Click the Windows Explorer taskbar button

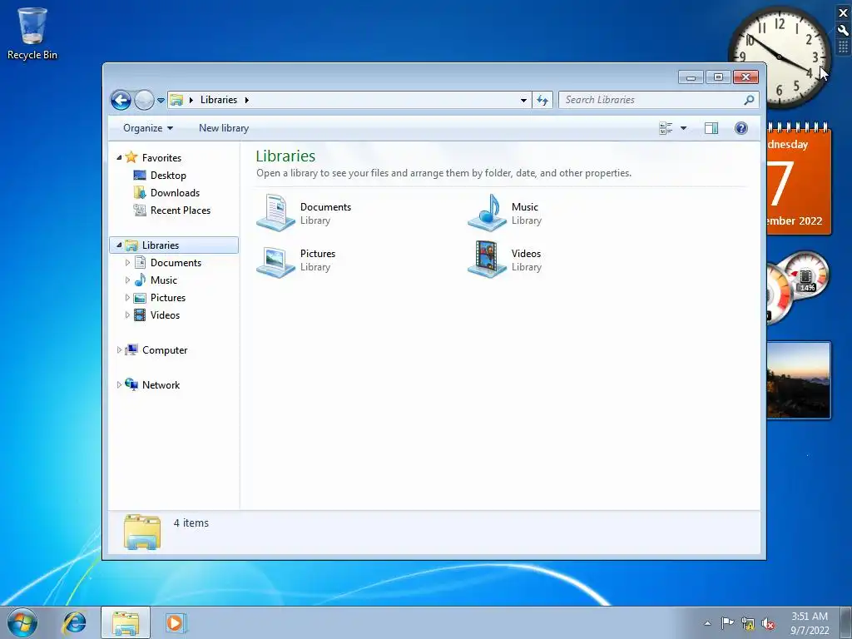click(x=126, y=622)
